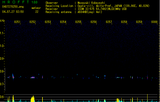Click the 0253 time marker
Image resolution: width=160 pixels, height=102 pixels.
pyautogui.click(x=48, y=22)
